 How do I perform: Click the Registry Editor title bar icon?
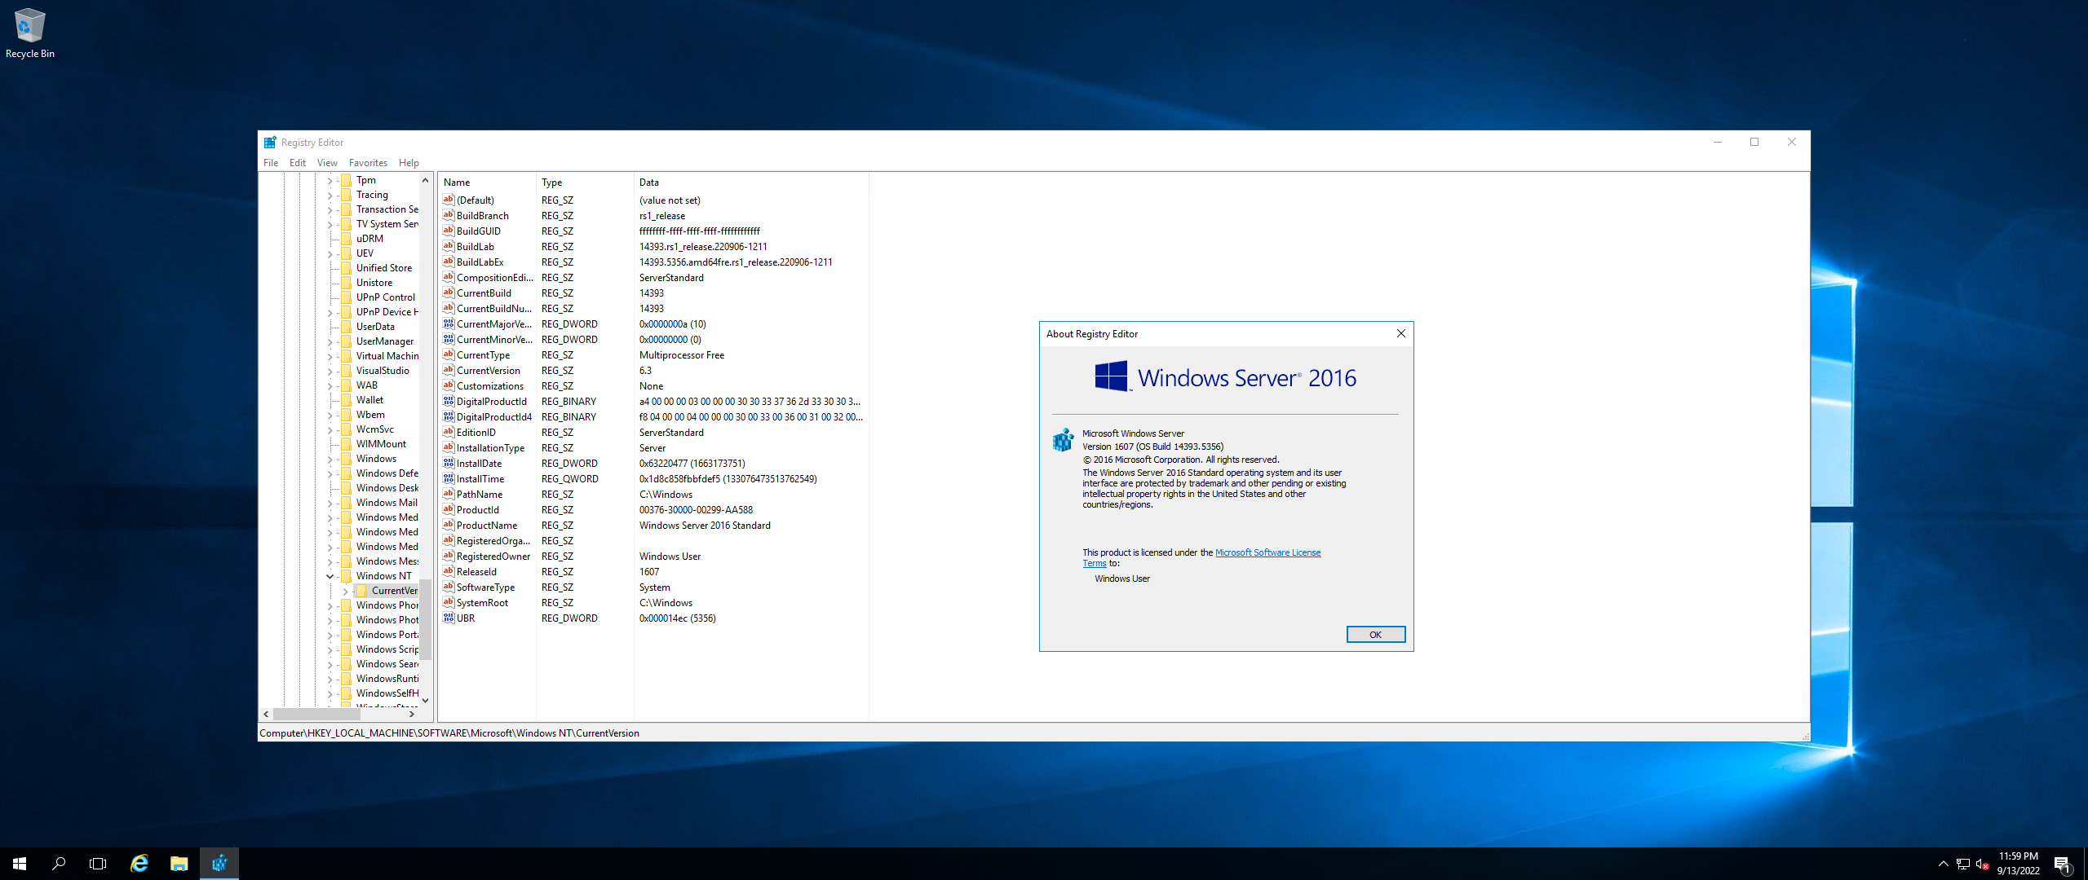[270, 142]
